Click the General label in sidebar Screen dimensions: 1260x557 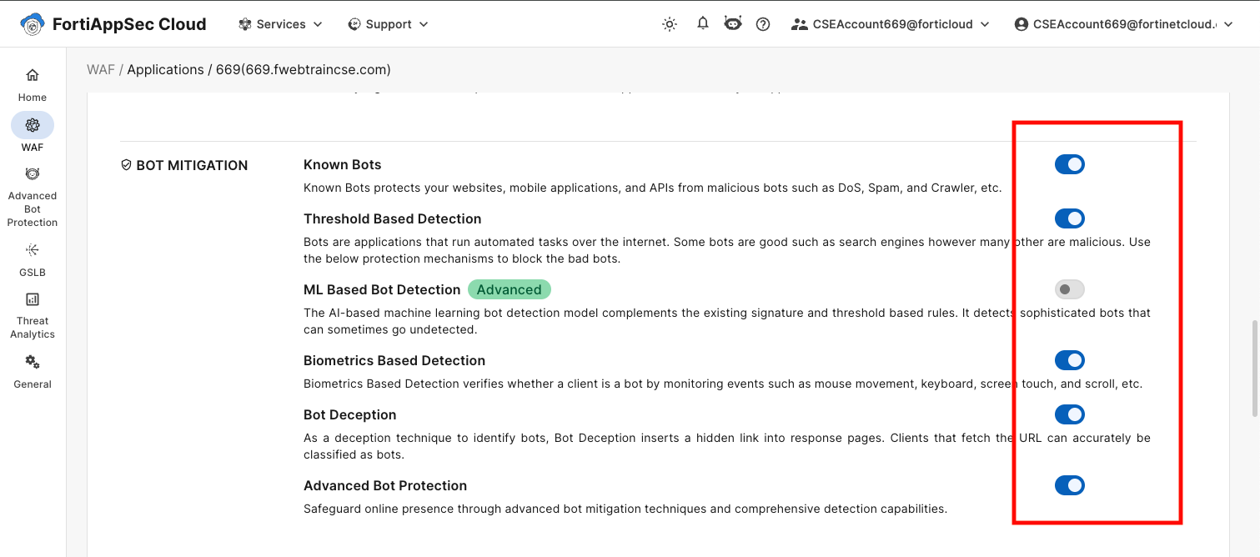[x=33, y=384]
